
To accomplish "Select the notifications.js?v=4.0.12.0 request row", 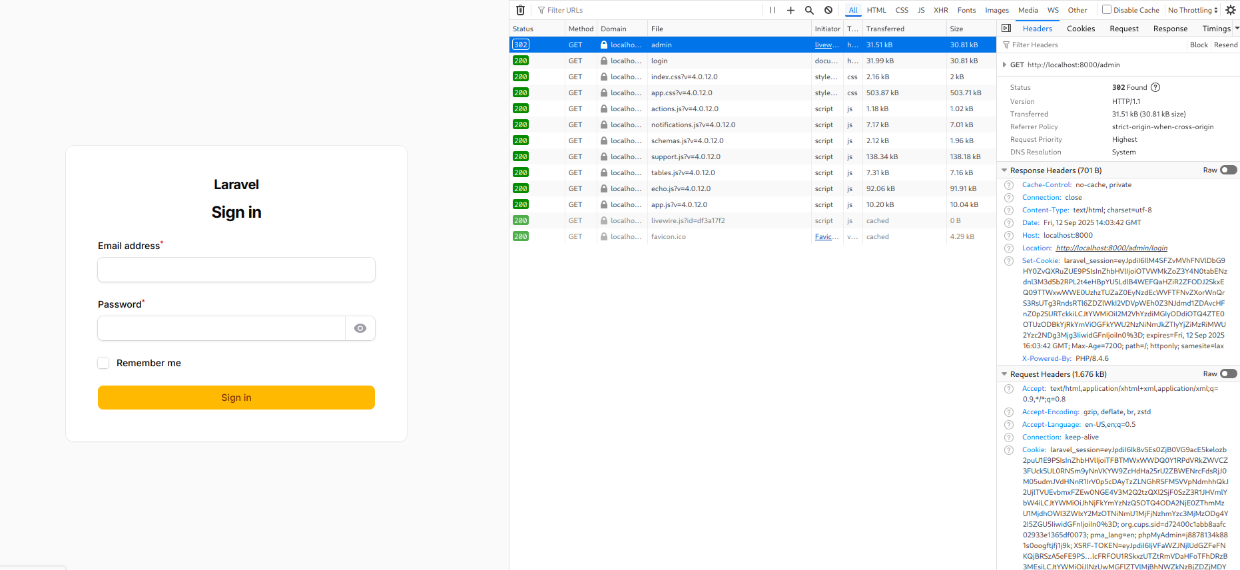I will [753, 125].
